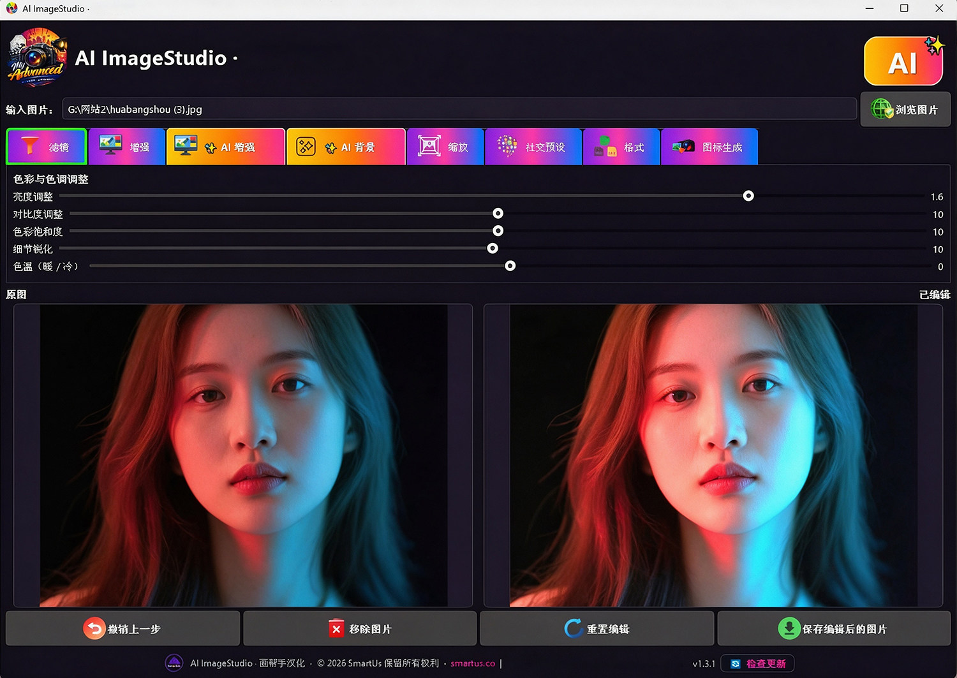The height and width of the screenshot is (678, 957).
Task: Click the AI 增强 tab's monitor icon
Action: (x=186, y=146)
